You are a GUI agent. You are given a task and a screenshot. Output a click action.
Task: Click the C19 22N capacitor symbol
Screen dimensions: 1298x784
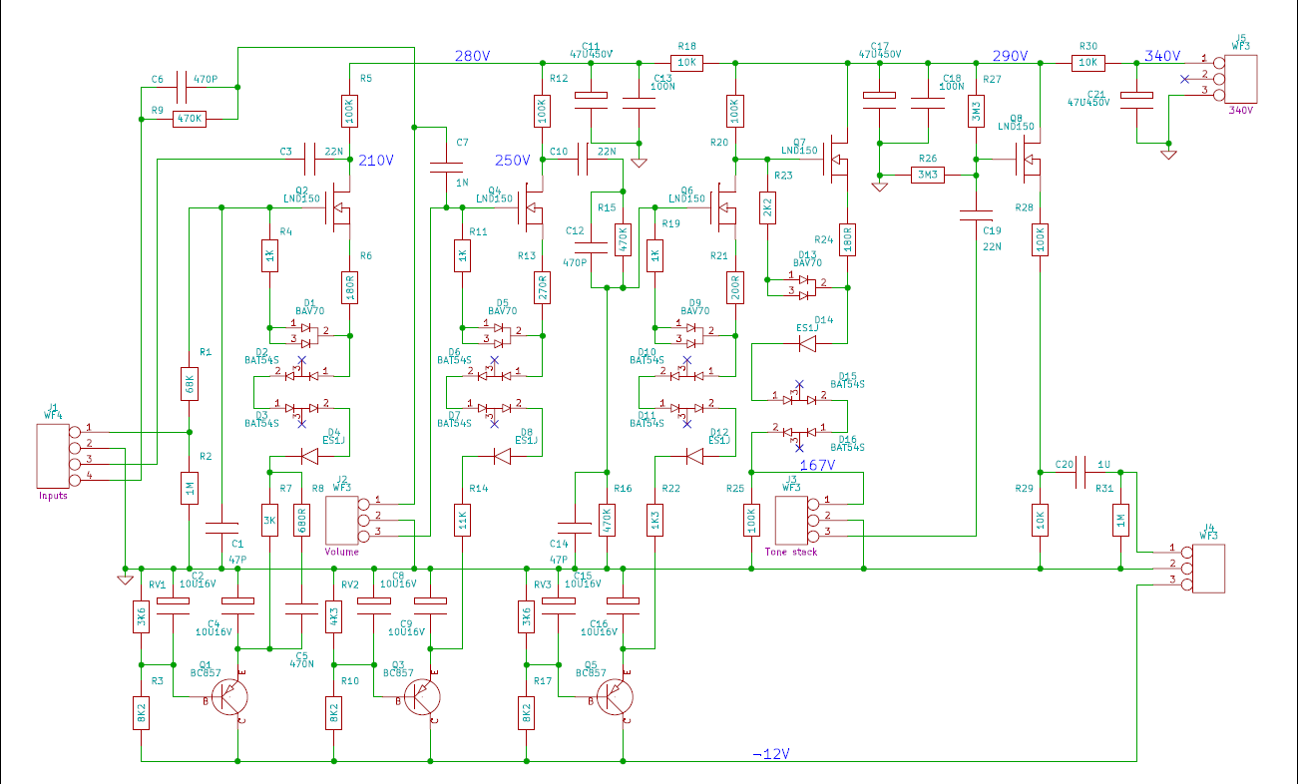975,213
